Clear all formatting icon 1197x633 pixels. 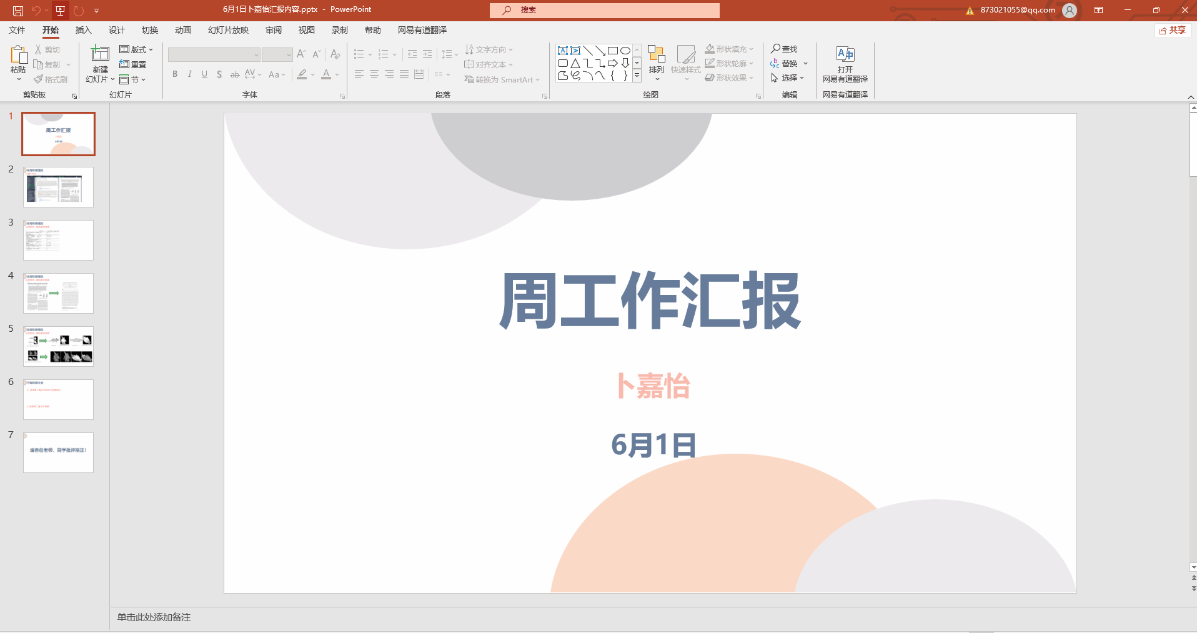(x=335, y=54)
